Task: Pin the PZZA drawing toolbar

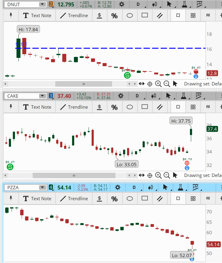Action: point(11,198)
